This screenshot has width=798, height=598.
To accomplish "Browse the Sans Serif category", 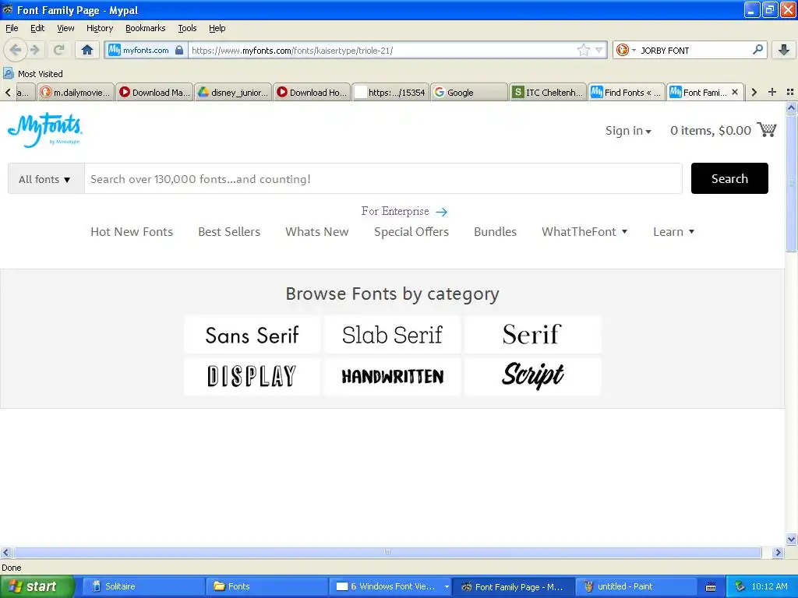I will tap(252, 335).
